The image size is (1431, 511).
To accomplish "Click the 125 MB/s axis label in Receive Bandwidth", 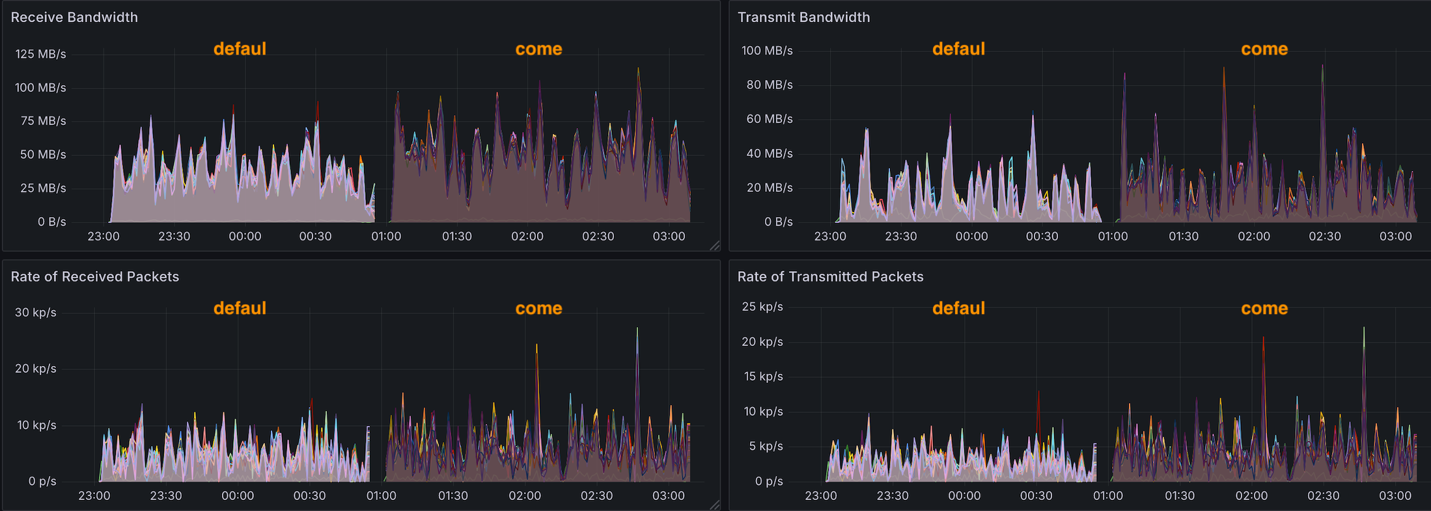I will 40,54.
